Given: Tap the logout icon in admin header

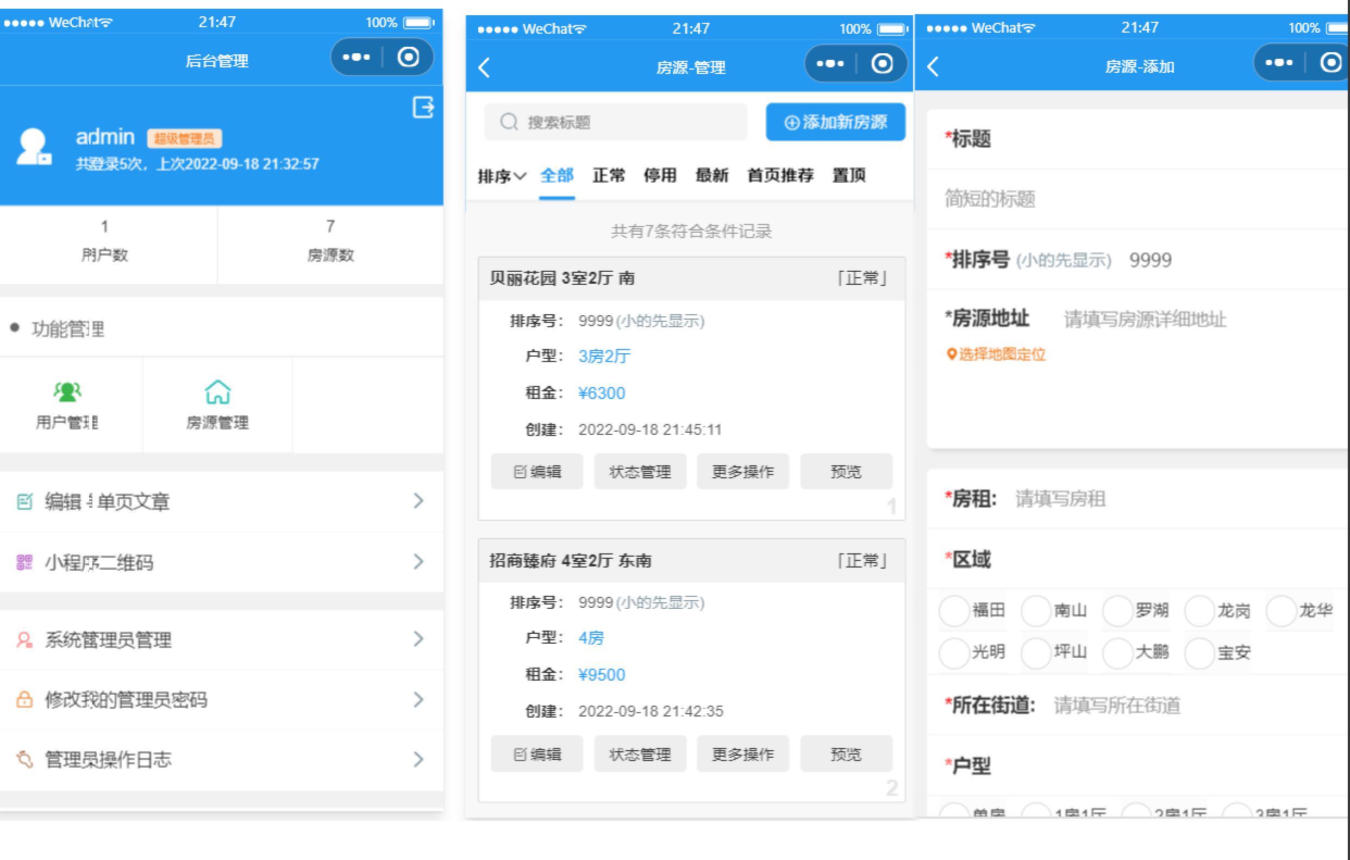Looking at the screenshot, I should tap(423, 107).
